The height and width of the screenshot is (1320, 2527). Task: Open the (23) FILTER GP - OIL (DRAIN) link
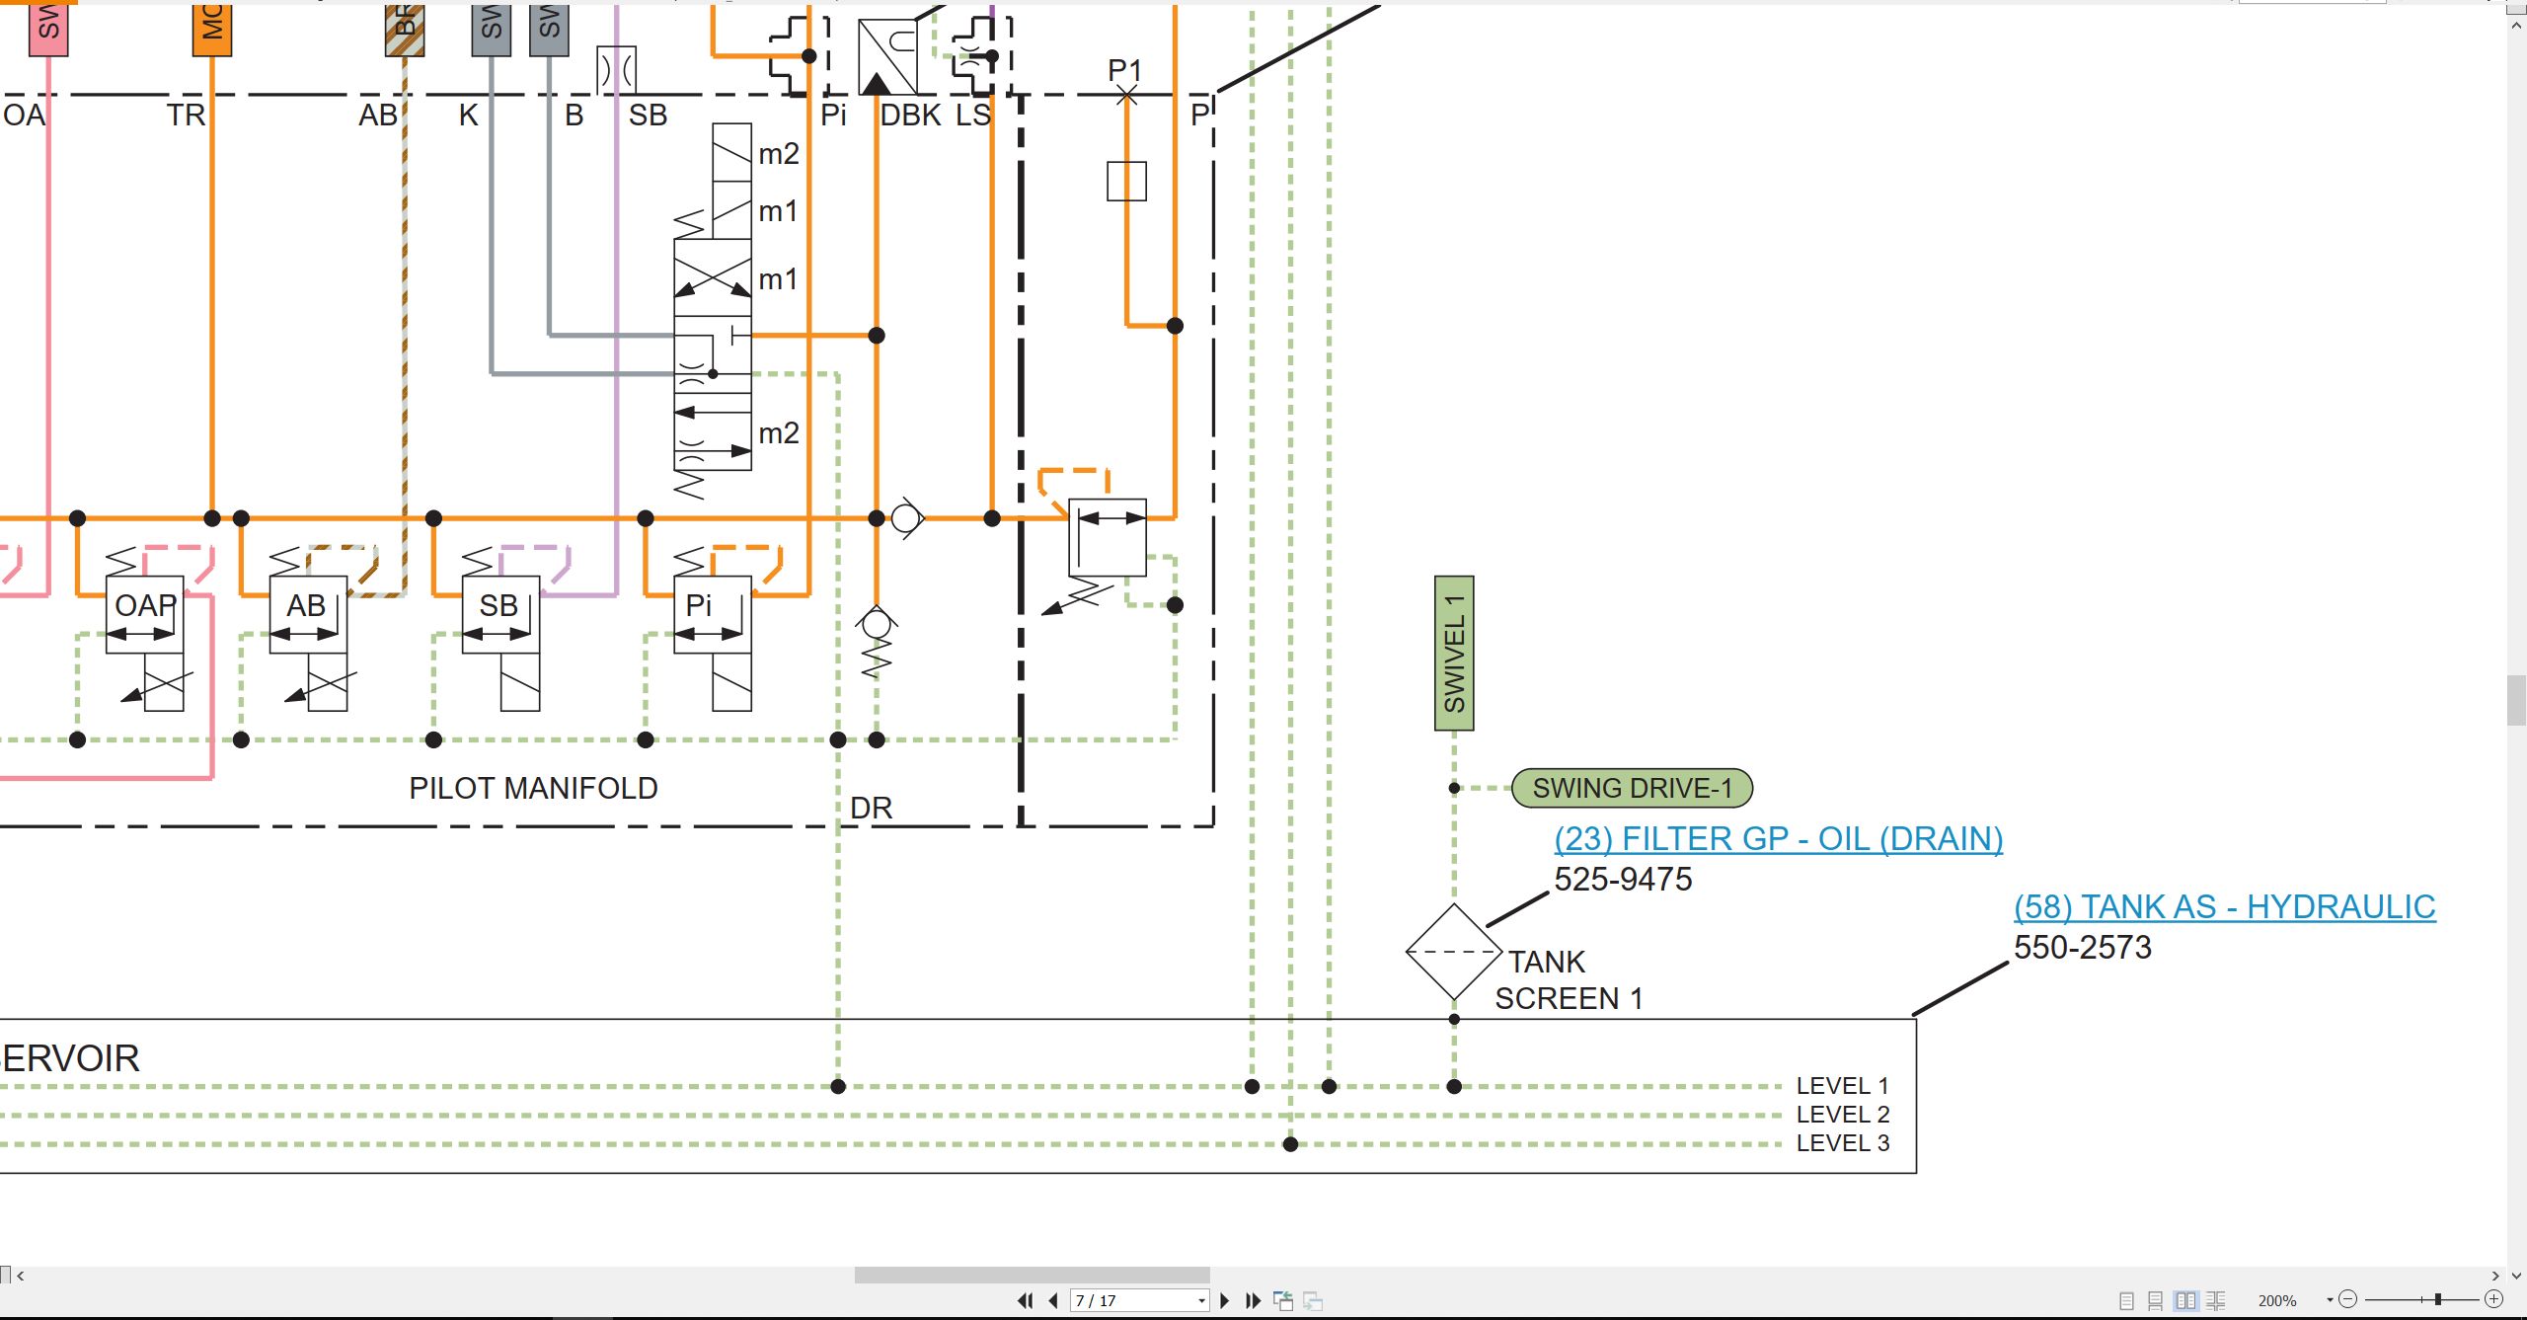[1778, 838]
